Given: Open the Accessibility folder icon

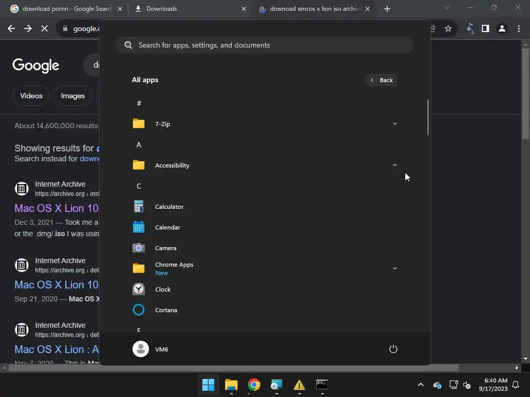Looking at the screenshot, I should click(139, 165).
